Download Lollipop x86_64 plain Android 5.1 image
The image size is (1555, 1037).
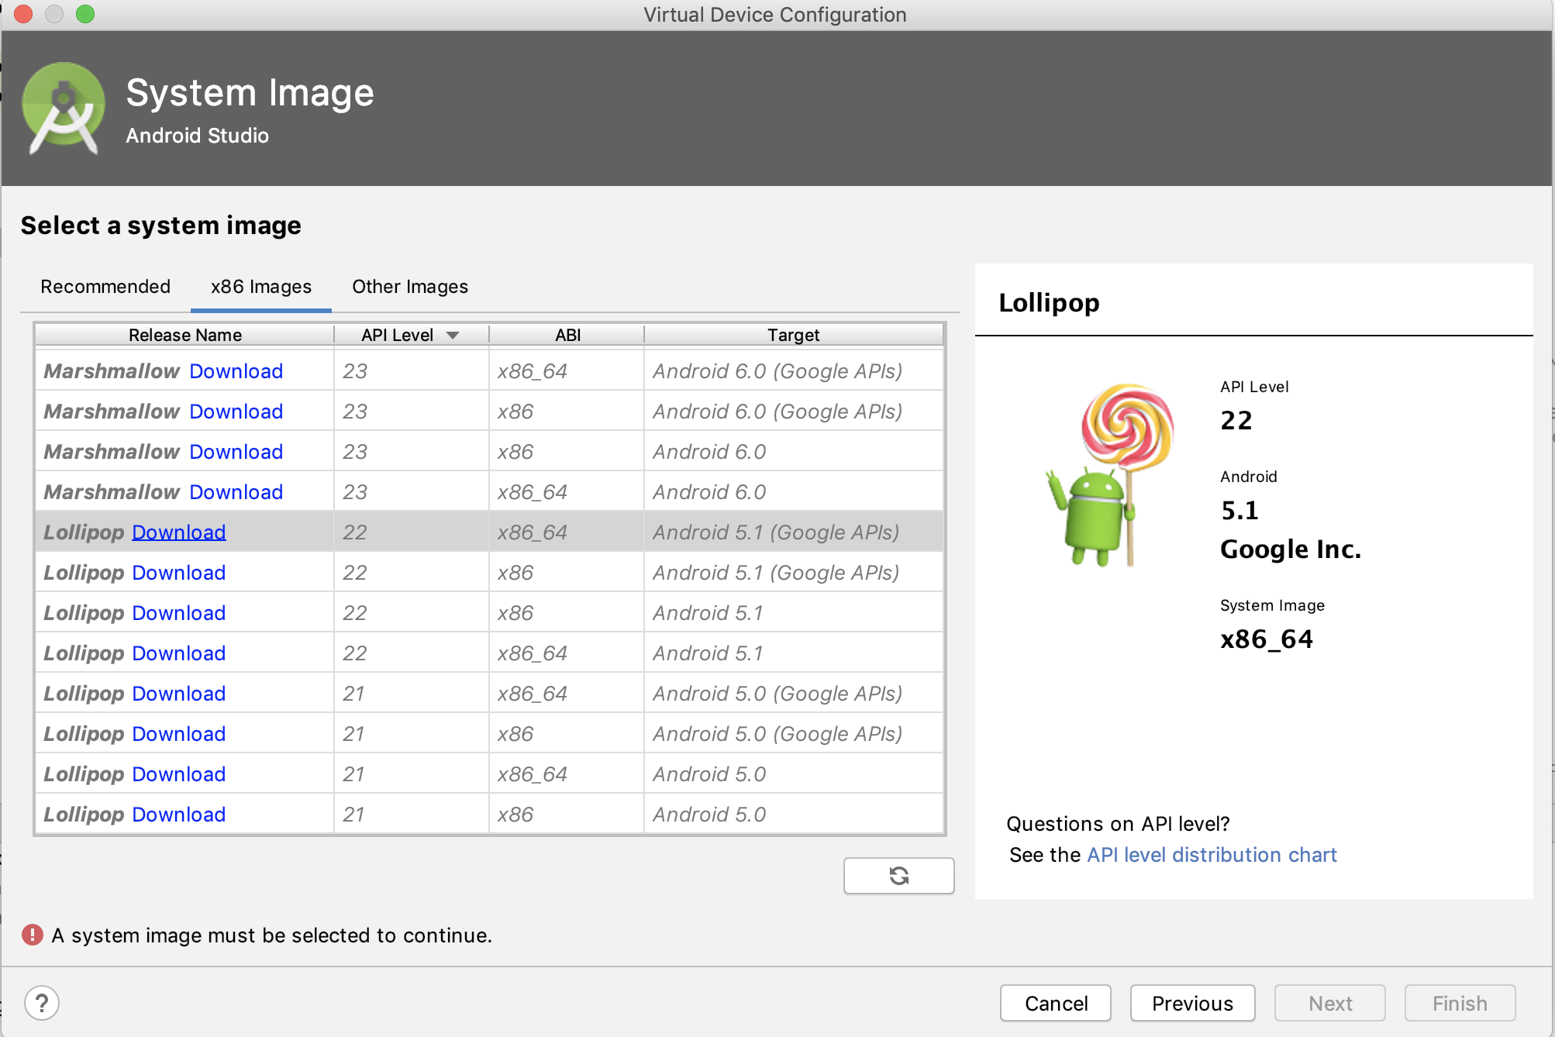[179, 653]
